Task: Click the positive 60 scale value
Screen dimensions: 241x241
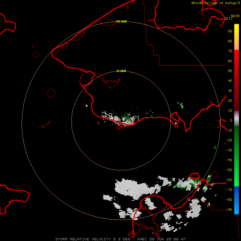Action: (x=230, y=61)
